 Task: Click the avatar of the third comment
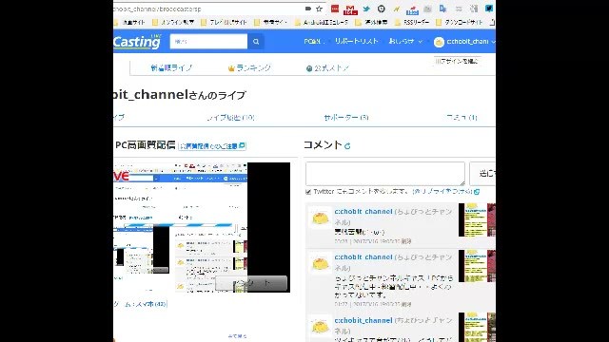pyautogui.click(x=320, y=327)
